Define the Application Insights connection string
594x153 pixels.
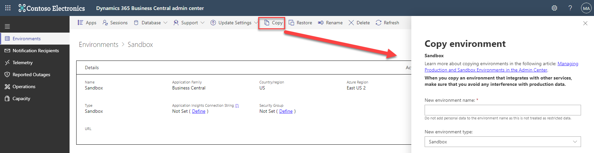click(199, 111)
